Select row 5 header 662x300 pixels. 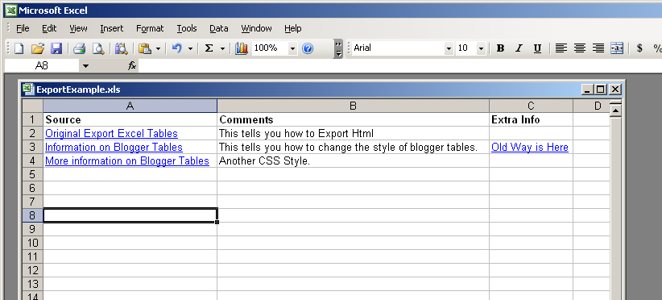(32, 174)
